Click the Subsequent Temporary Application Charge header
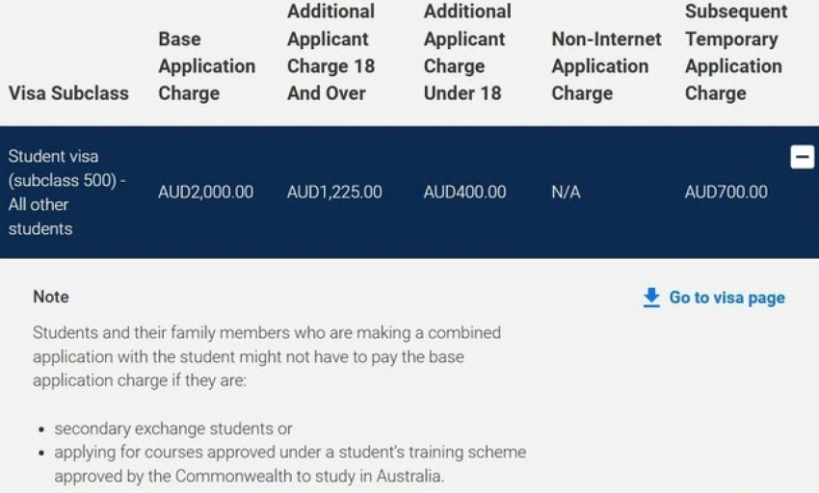 (x=736, y=52)
